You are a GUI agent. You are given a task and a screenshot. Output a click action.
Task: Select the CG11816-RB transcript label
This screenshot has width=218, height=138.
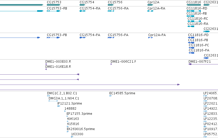(196, 14)
